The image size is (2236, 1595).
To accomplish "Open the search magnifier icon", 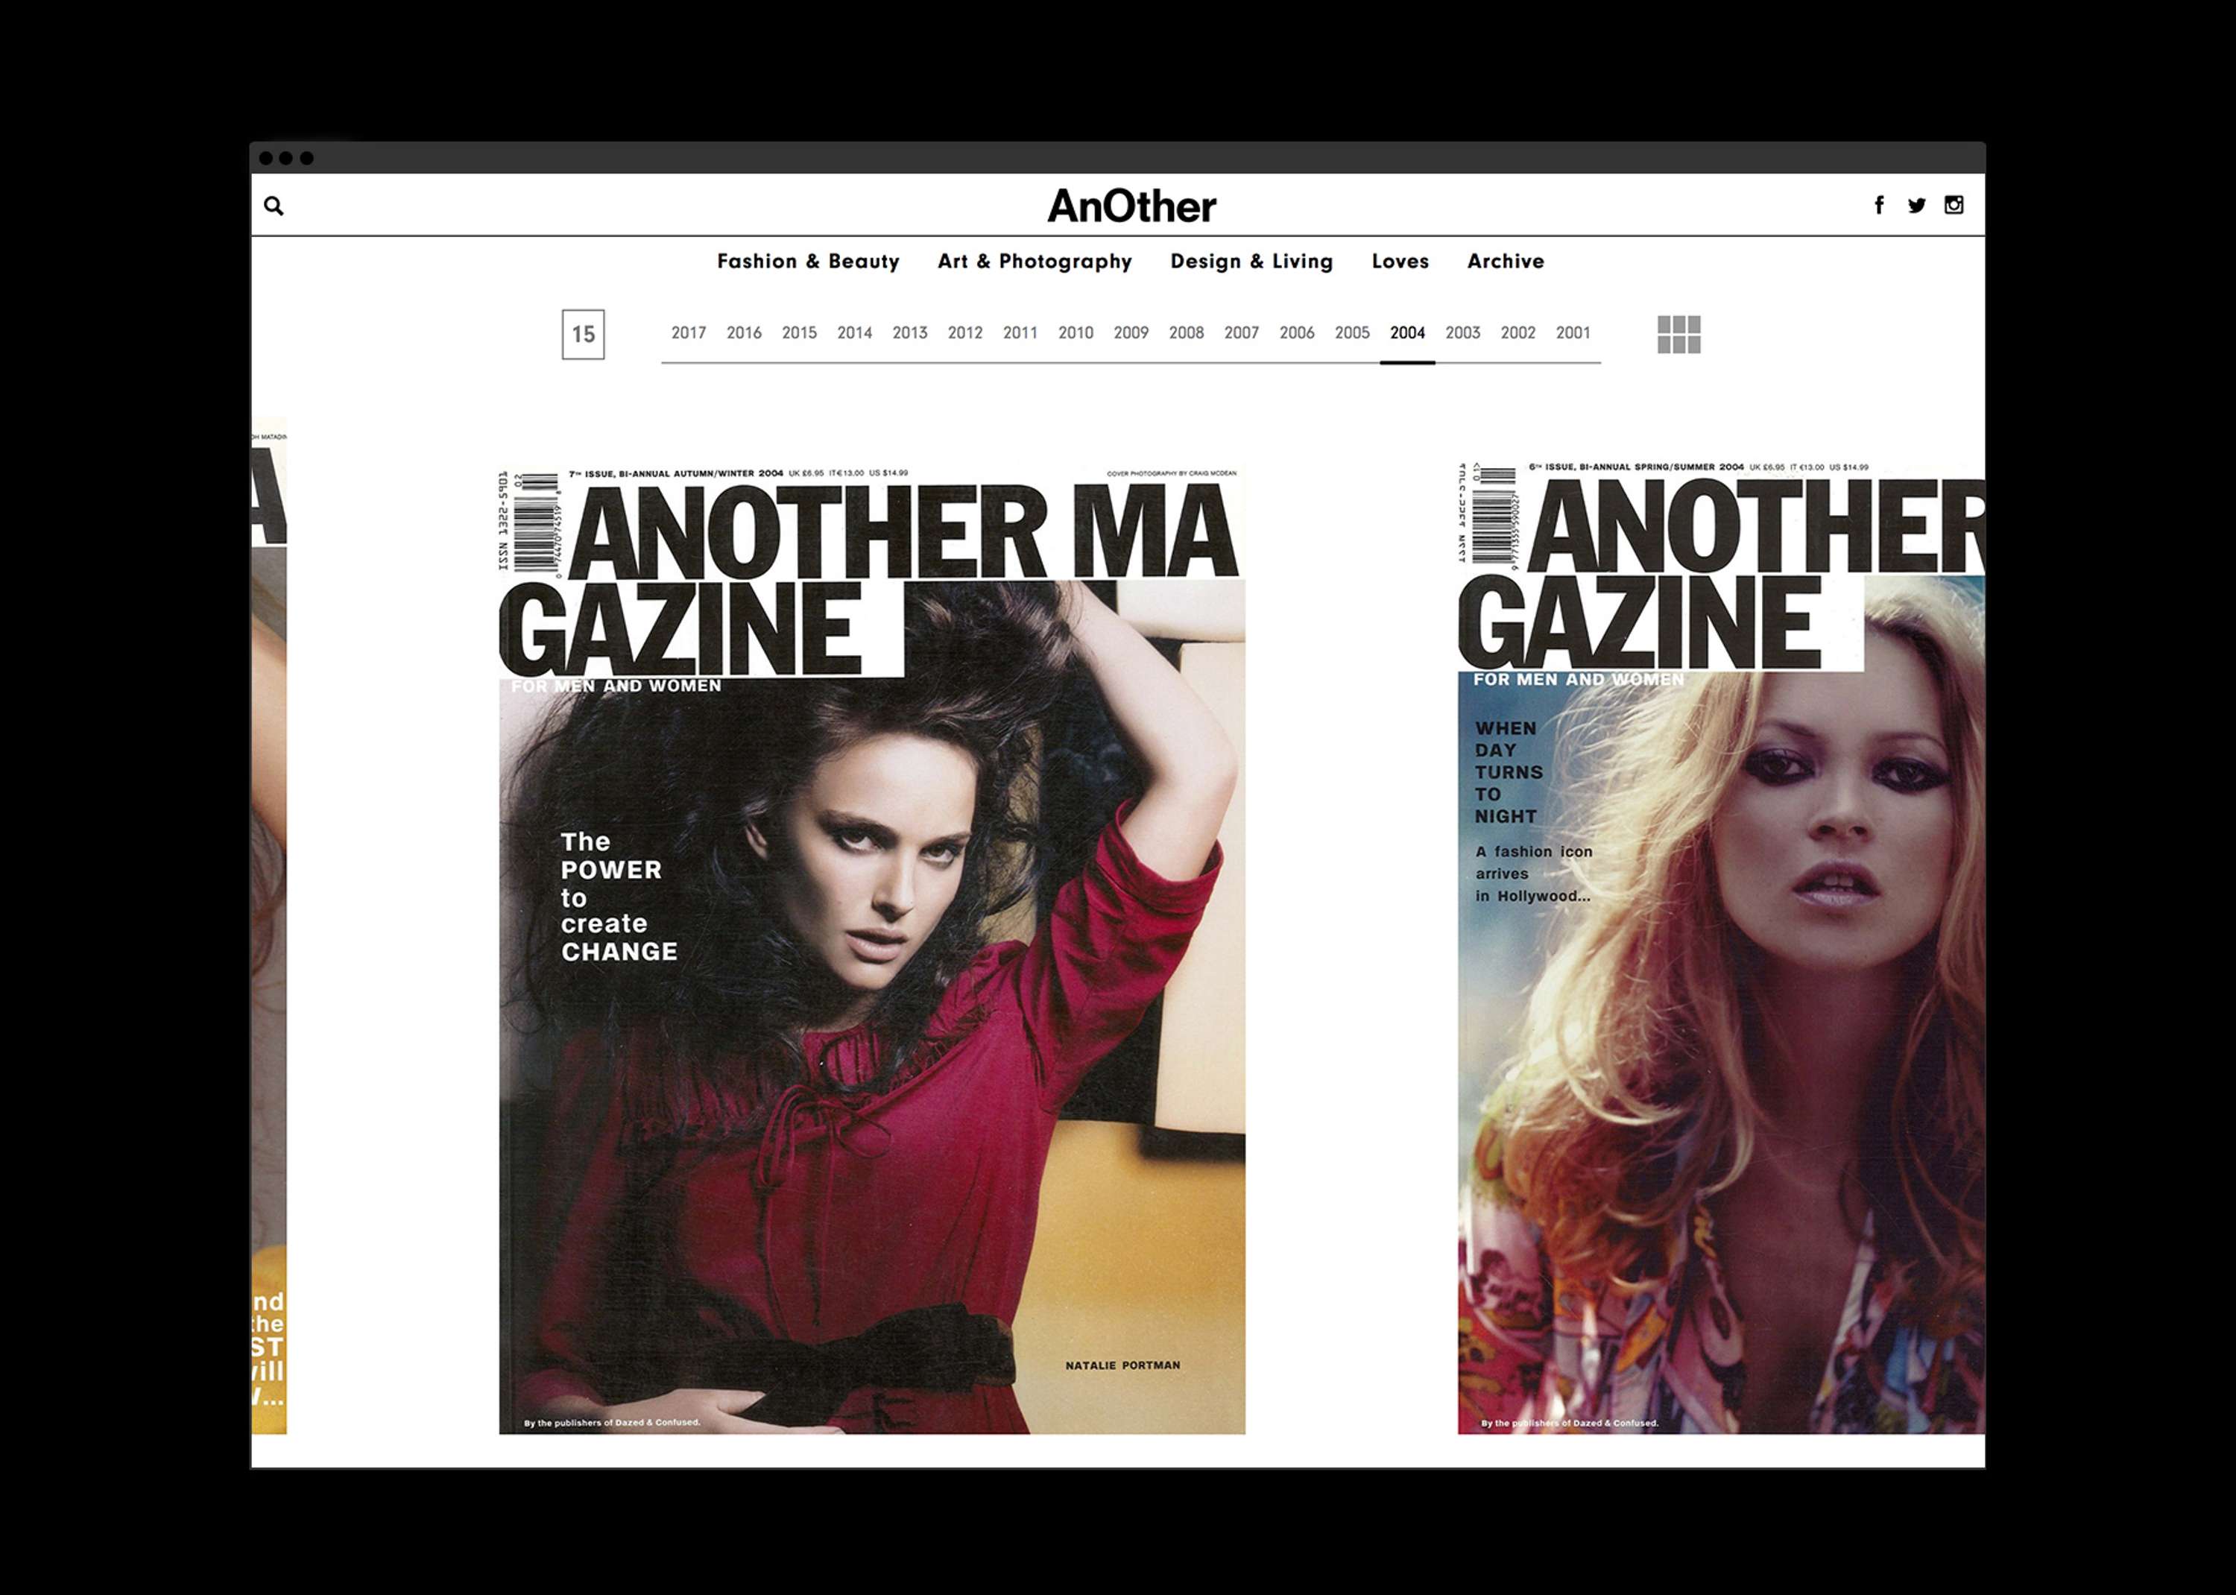I will (274, 205).
